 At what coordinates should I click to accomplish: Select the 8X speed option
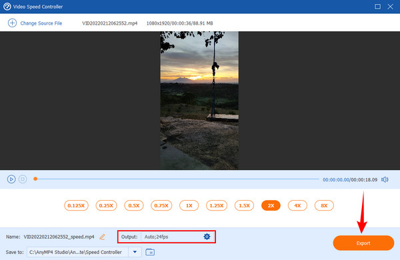pos(324,205)
